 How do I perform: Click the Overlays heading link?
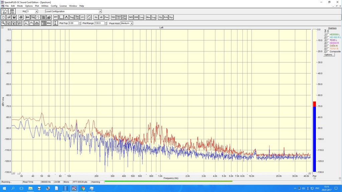click(x=332, y=28)
